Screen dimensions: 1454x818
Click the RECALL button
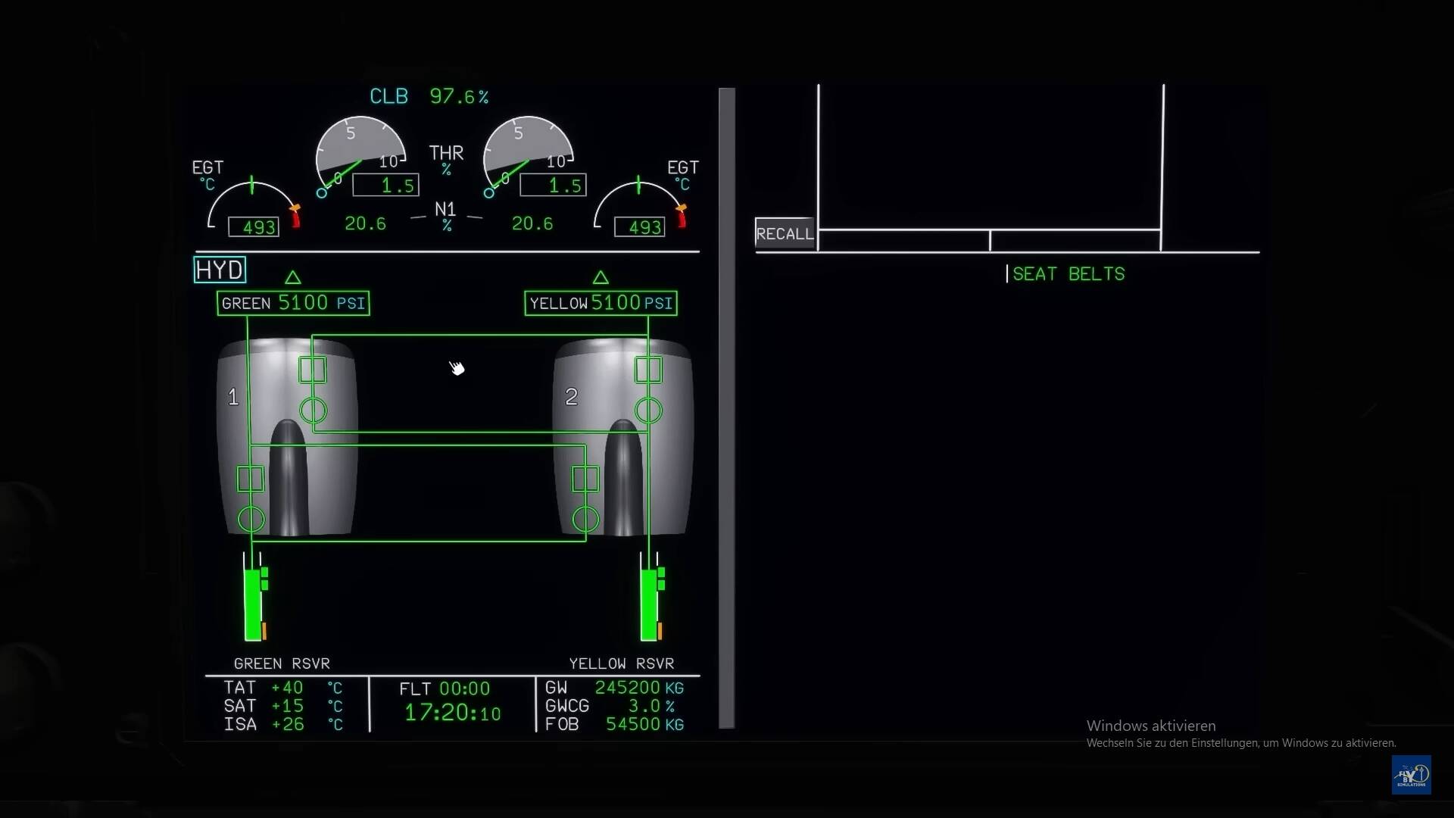pos(785,233)
